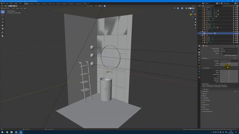Image resolution: width=239 pixels, height=134 pixels.
Task: Open File Explorer from the taskbar
Action: pyautogui.click(x=12, y=132)
